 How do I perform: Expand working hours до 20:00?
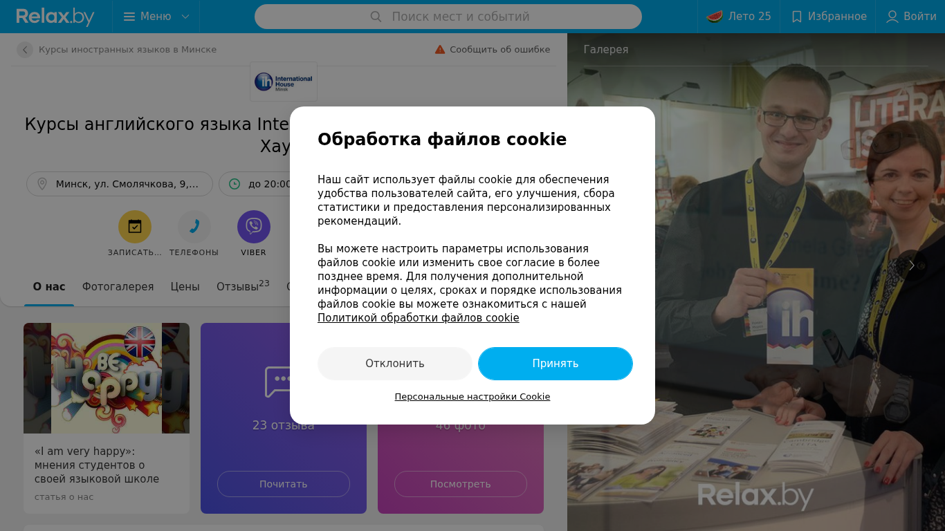coord(256,184)
